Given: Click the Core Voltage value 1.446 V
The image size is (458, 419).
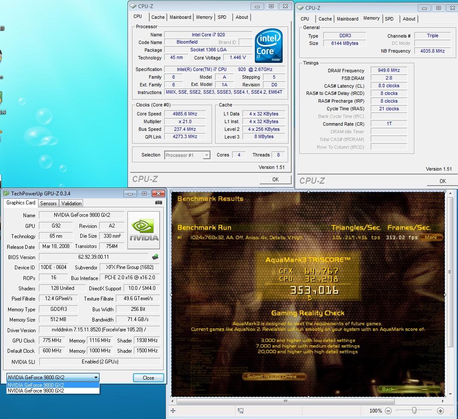Looking at the screenshot, I should coord(238,58).
